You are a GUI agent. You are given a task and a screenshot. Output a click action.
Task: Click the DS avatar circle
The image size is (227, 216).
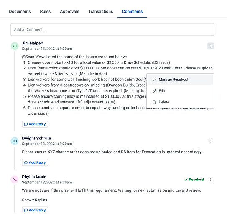pyautogui.click(x=15, y=141)
